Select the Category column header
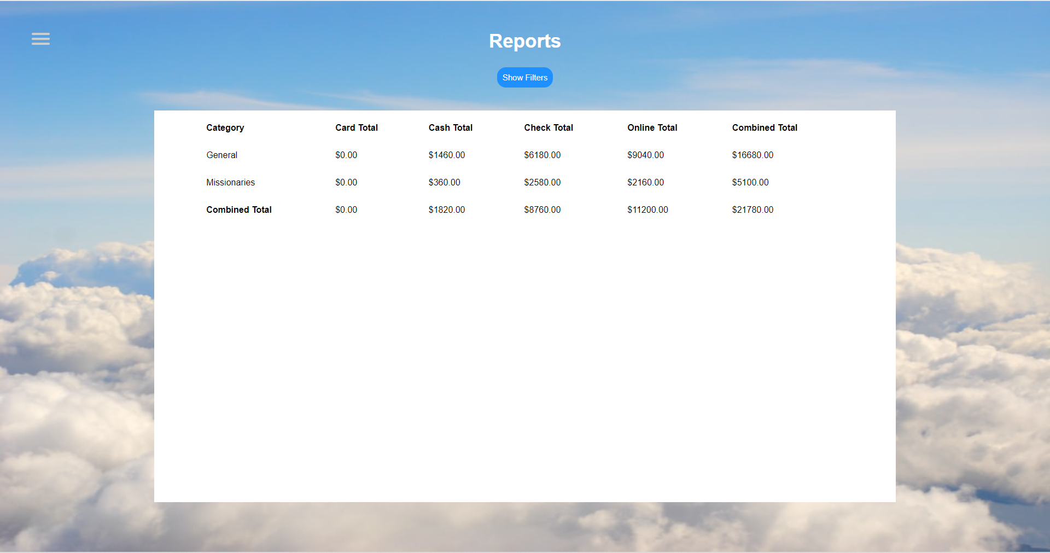This screenshot has width=1050, height=553. [x=225, y=127]
